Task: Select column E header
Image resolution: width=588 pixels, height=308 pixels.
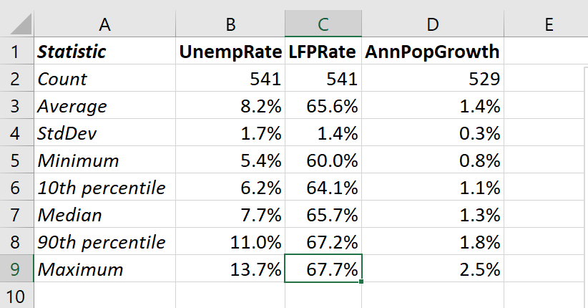Action: [x=548, y=24]
